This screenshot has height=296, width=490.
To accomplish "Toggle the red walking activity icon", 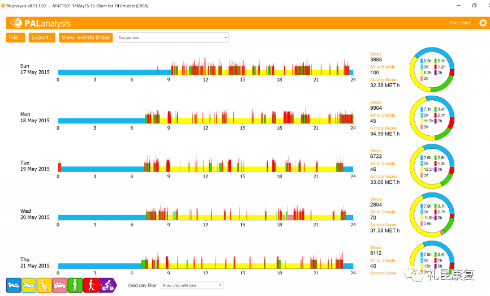I will pyautogui.click(x=91, y=285).
